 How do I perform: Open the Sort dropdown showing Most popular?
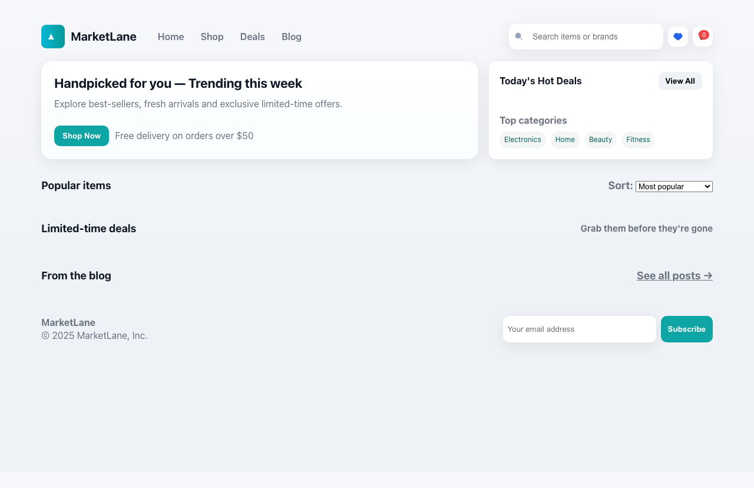(x=673, y=186)
